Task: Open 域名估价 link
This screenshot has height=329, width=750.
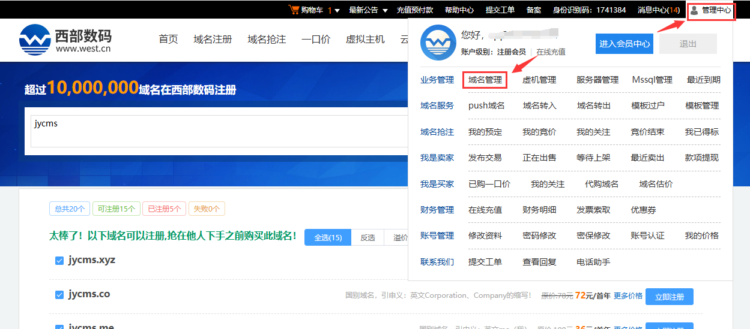Action: [656, 184]
